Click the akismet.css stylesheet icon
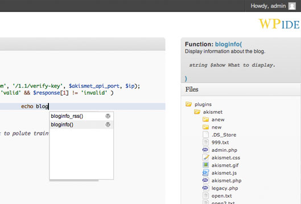The width and height of the screenshot is (301, 204). point(205,158)
